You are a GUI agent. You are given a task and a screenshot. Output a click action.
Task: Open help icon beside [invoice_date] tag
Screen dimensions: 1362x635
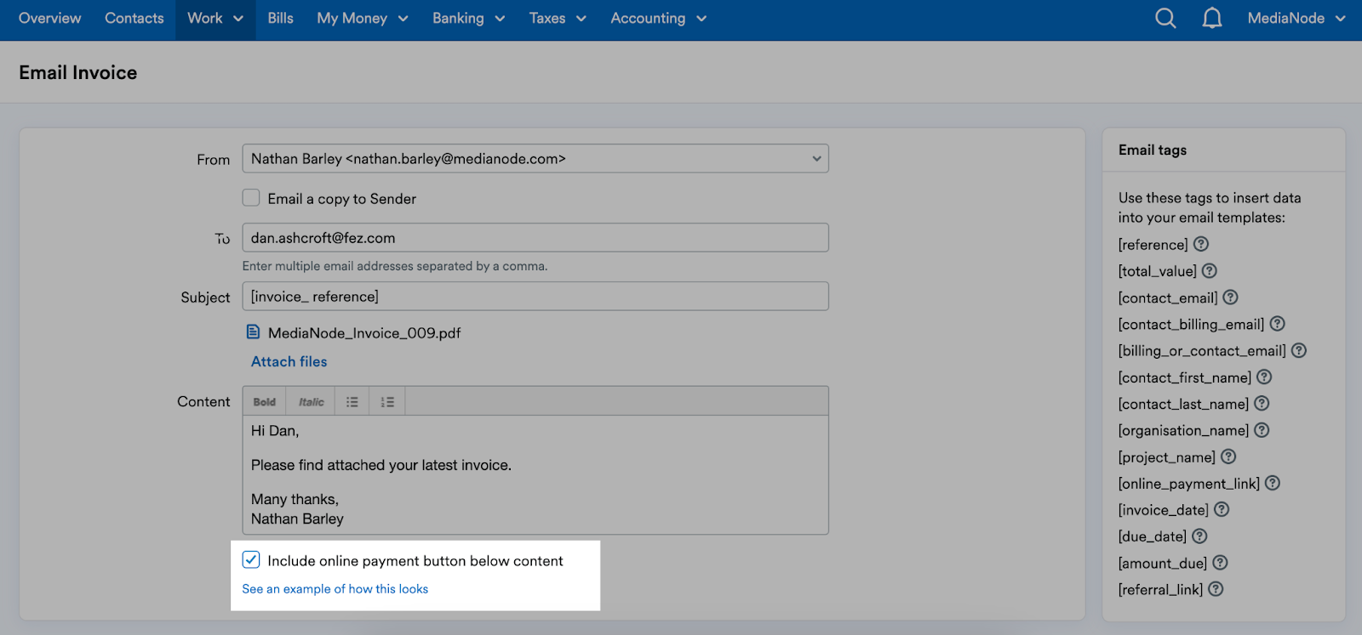(x=1222, y=509)
